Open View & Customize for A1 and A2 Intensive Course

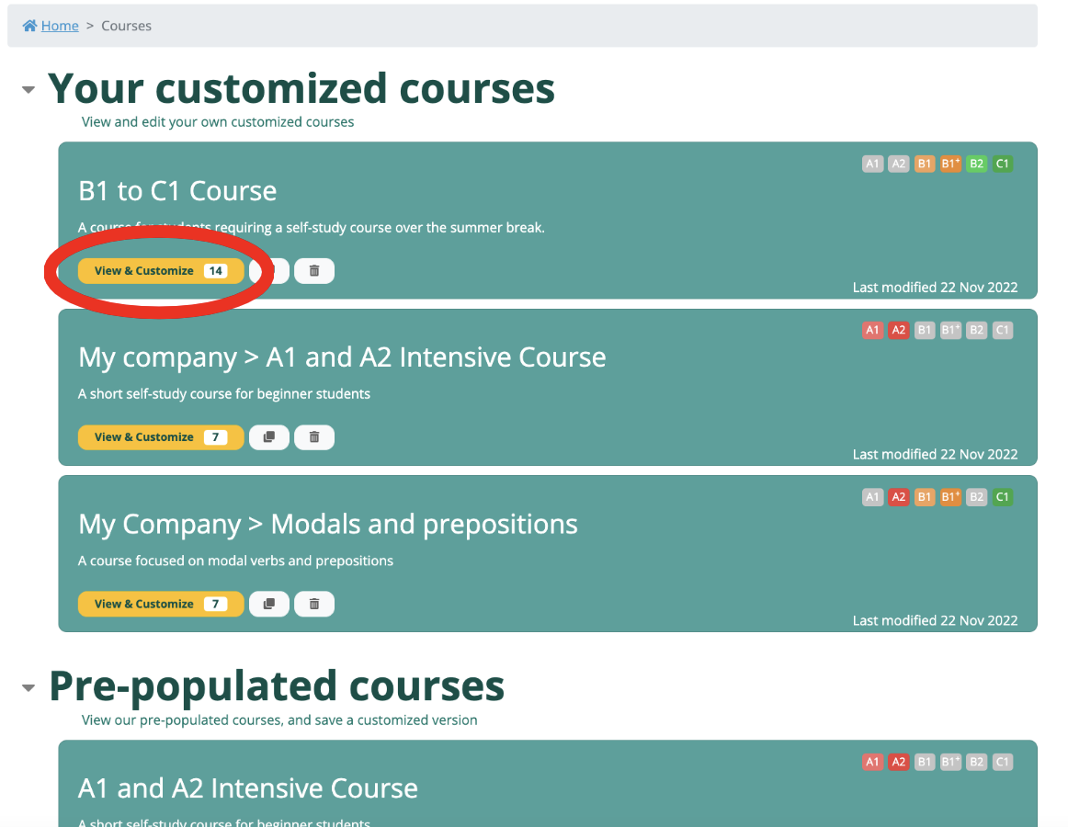point(161,436)
